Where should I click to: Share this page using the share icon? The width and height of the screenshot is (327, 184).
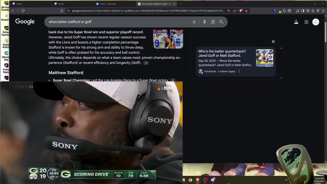[235, 11]
